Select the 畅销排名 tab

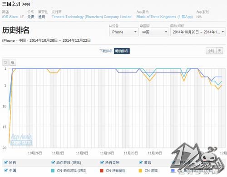[x=122, y=51]
